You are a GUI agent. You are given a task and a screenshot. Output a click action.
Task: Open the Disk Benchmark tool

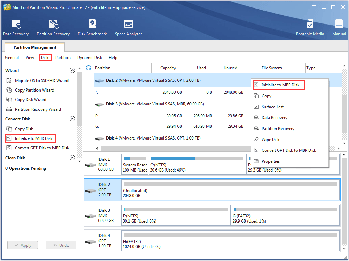click(x=92, y=28)
